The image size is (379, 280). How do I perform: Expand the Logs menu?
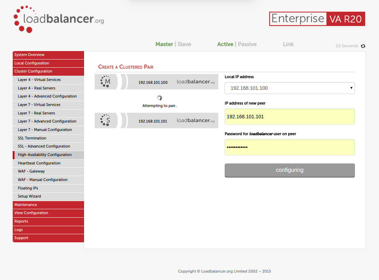(x=48, y=230)
